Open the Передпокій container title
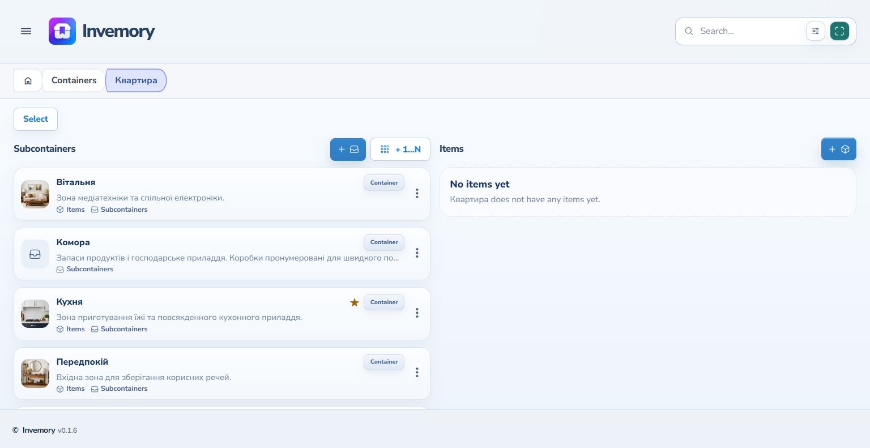Image resolution: width=870 pixels, height=448 pixels. (82, 362)
